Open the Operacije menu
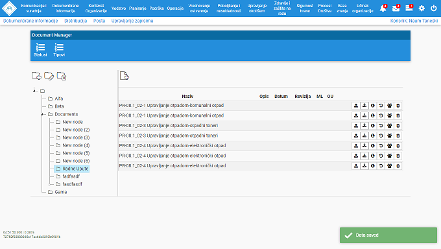 [175, 8]
